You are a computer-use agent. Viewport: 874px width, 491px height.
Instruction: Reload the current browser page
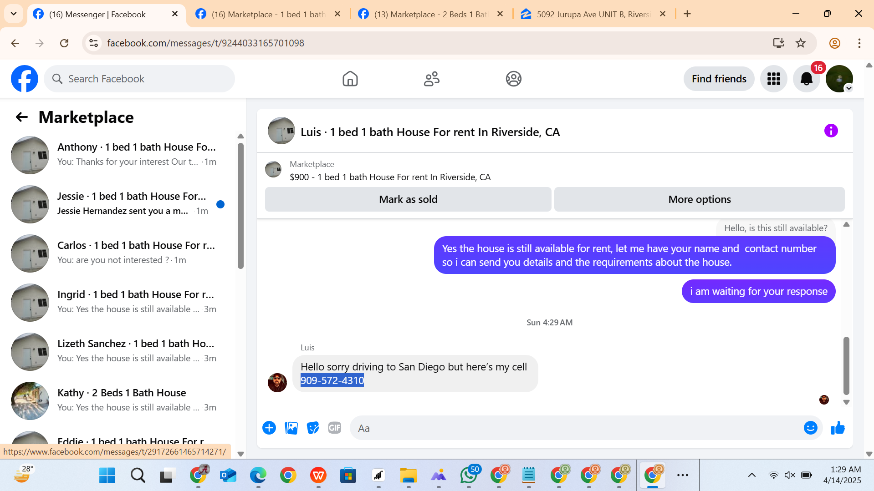click(x=64, y=43)
